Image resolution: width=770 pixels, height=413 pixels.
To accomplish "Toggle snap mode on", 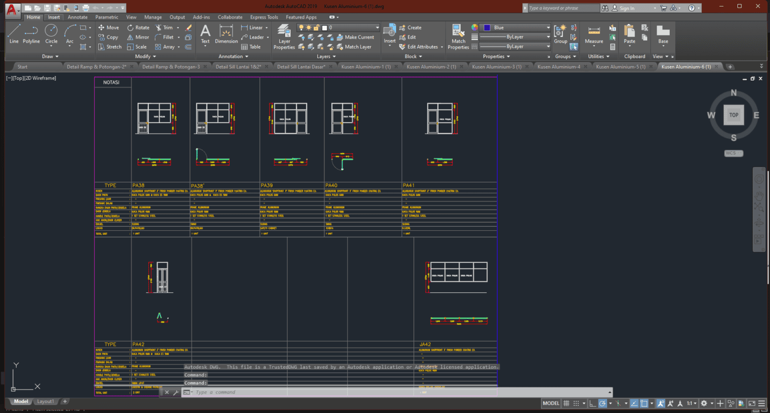I will pos(576,403).
